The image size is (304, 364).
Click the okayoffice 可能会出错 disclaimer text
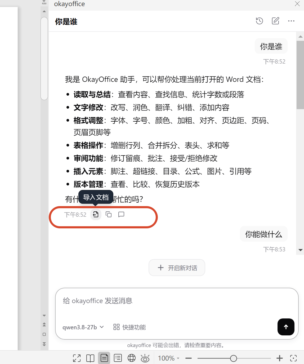[x=176, y=345]
